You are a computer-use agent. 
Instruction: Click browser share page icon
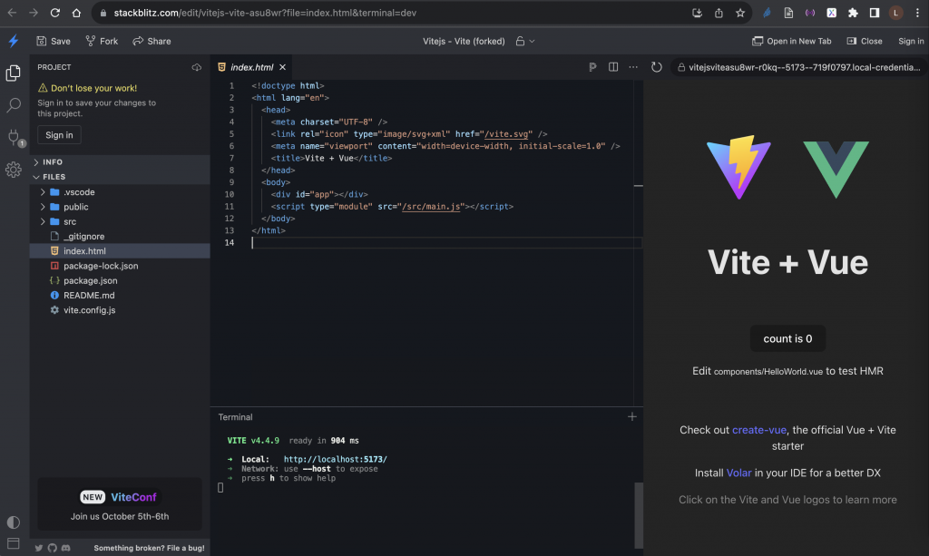click(x=719, y=13)
